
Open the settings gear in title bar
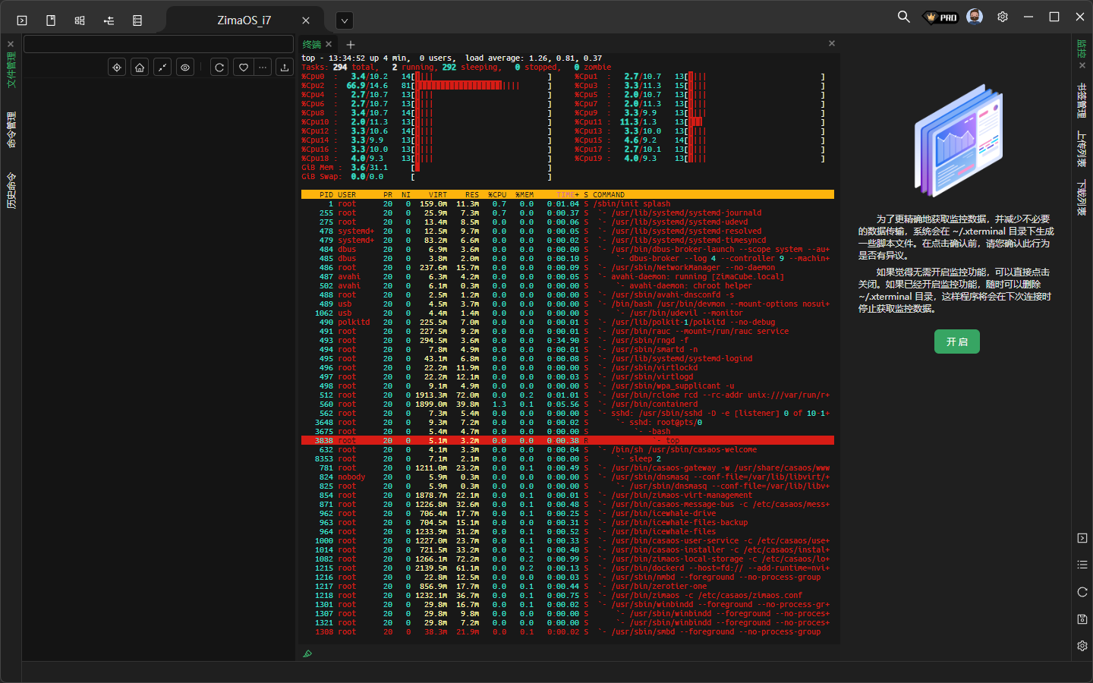click(x=1003, y=17)
